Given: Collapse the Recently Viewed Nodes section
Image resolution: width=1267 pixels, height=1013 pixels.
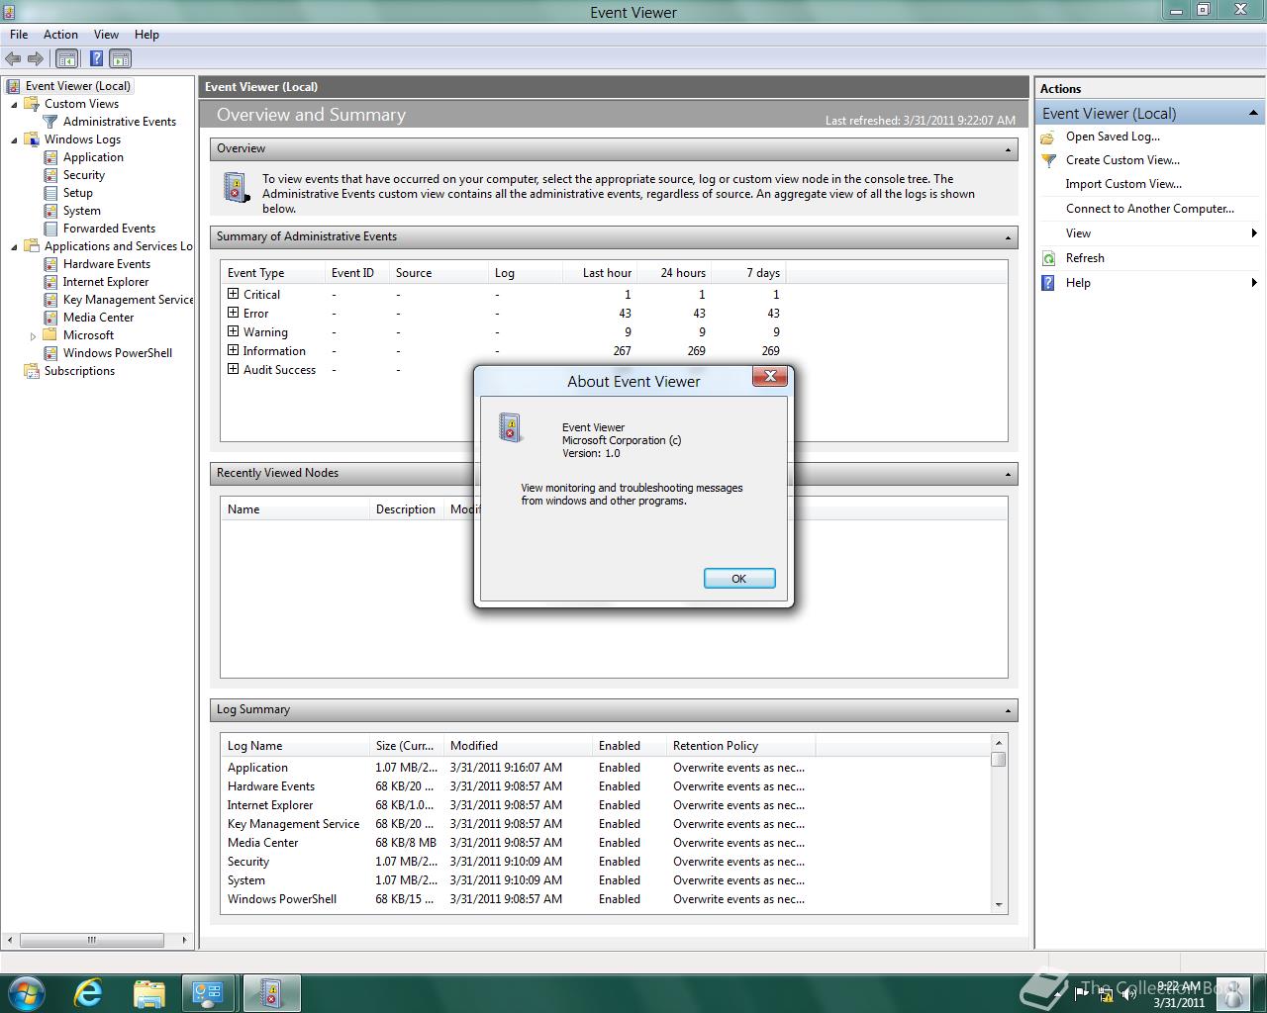Looking at the screenshot, I should coord(1008,474).
